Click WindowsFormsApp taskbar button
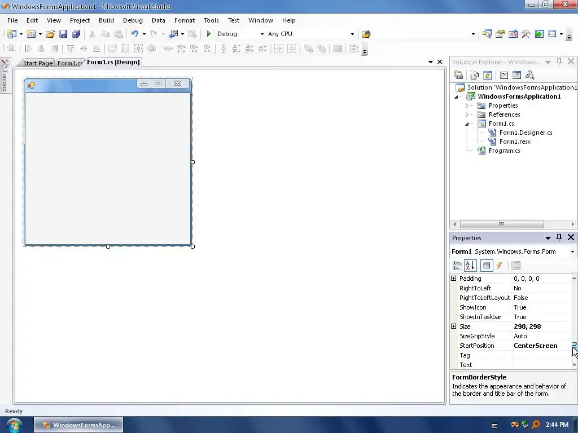This screenshot has height=433, width=578. (x=78, y=425)
